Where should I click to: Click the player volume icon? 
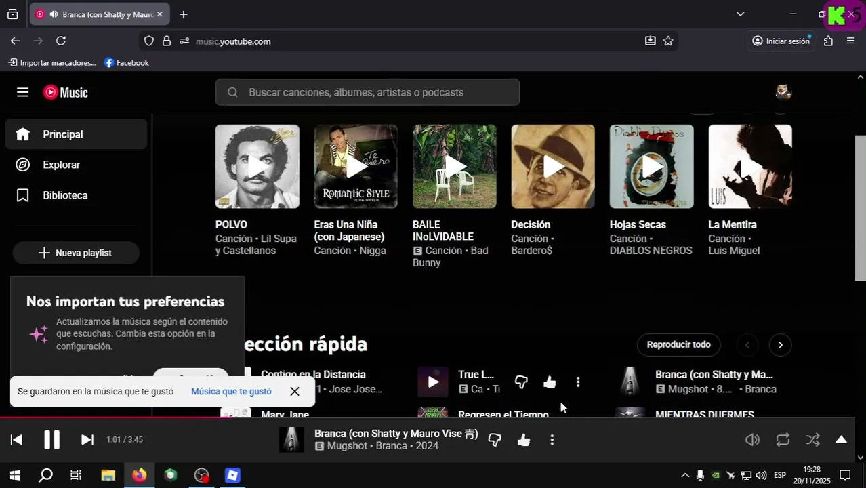752,440
